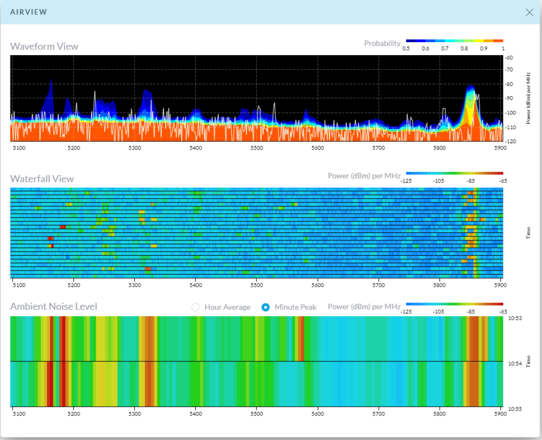Click the Waterfall View power color scale

point(454,173)
